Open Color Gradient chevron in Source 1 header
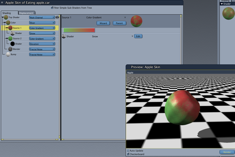The height and width of the screenshot is (157, 235). pos(125,17)
